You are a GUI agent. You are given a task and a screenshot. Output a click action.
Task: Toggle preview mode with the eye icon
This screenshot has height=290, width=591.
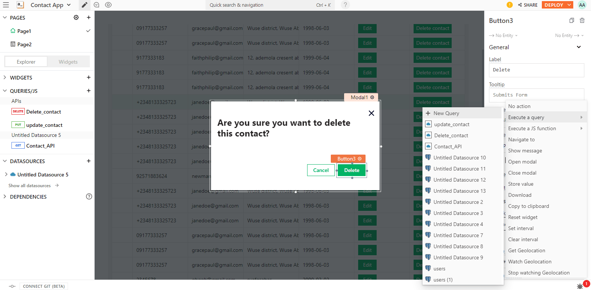click(108, 5)
